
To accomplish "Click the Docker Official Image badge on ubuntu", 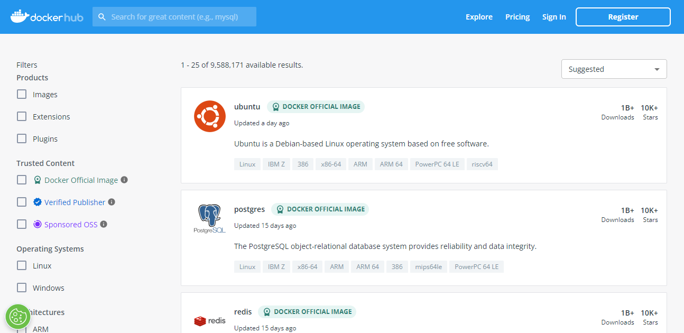I will tap(316, 106).
